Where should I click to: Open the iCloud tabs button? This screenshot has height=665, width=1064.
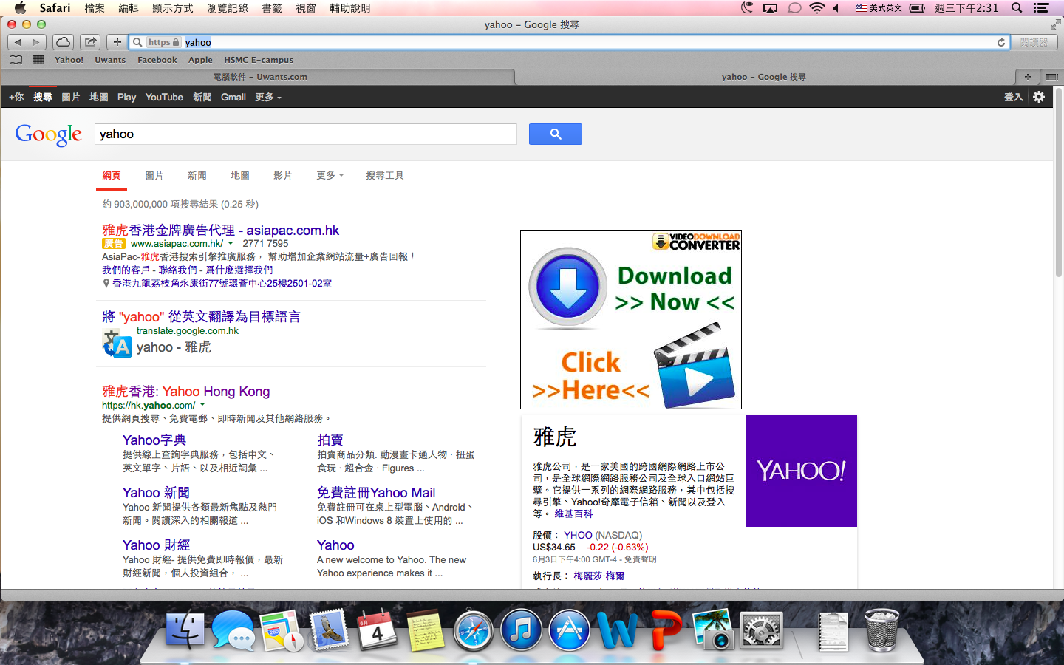[x=64, y=42]
